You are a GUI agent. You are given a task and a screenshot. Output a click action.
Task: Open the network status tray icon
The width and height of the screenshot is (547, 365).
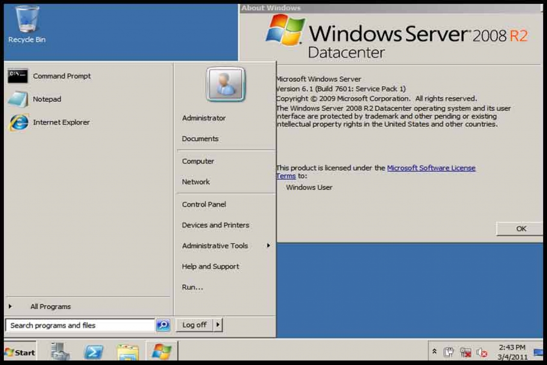(465, 353)
